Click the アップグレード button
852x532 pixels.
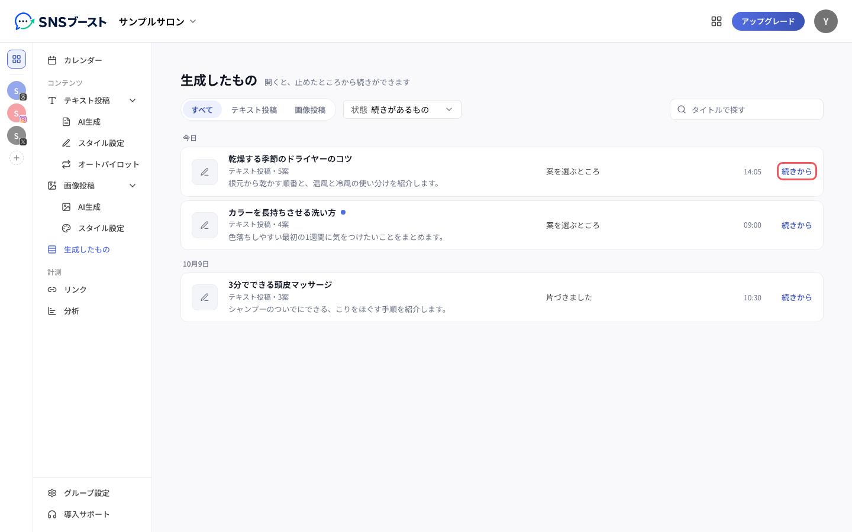point(768,21)
